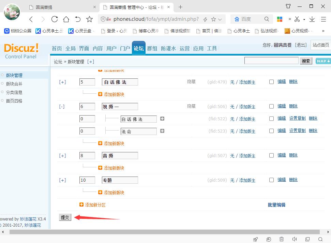Viewport: 331px width, 243px height.
Task: Click the 提交 submit button
Action: [x=65, y=217]
